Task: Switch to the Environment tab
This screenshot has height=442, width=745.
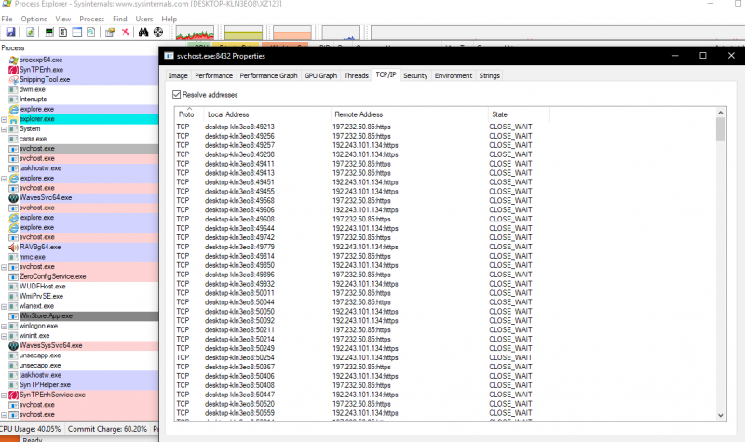Action: (x=454, y=76)
